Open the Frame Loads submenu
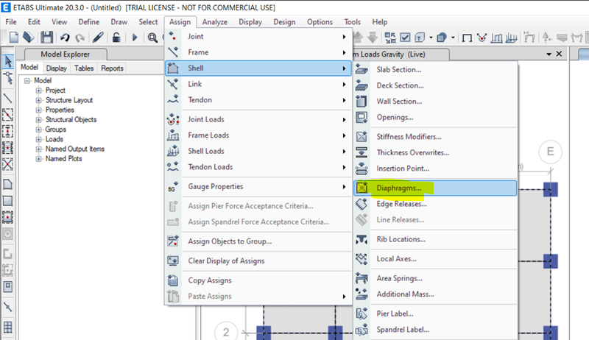 tap(258, 135)
